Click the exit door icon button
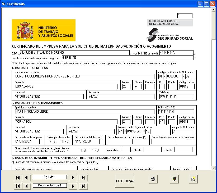The image size is (217, 193). 174,179
